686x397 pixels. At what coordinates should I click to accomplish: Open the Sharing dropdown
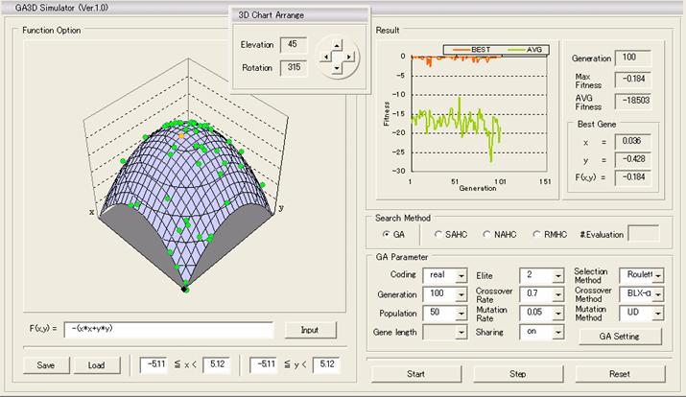click(558, 333)
